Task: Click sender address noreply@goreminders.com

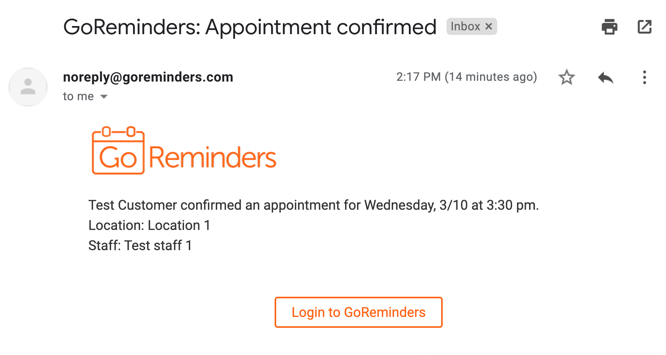Action: click(x=148, y=77)
